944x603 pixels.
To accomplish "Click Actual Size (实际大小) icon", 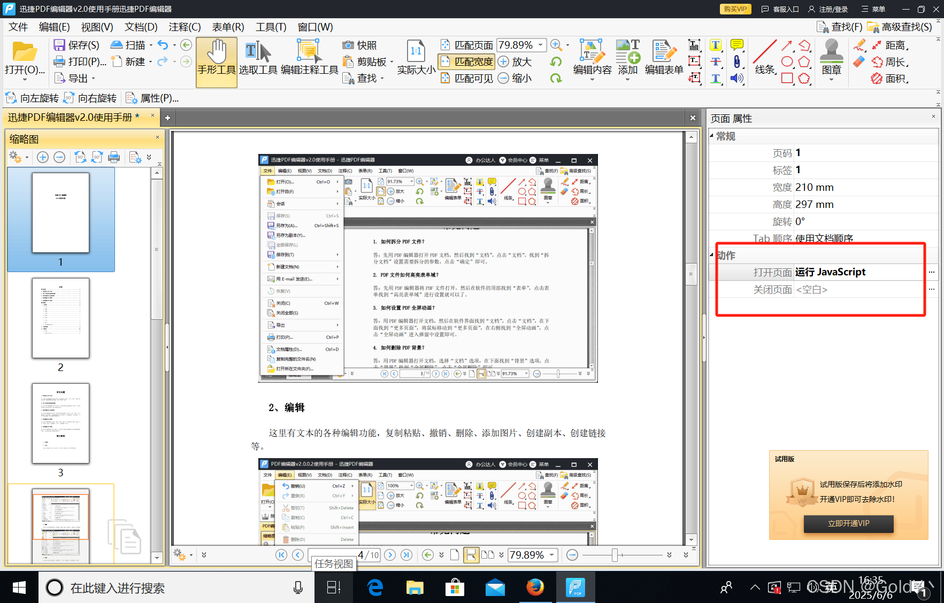I will coord(416,57).
